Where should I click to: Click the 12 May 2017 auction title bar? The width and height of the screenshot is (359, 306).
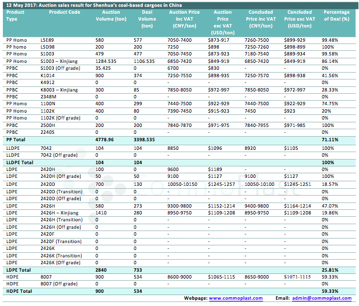(94, 3)
